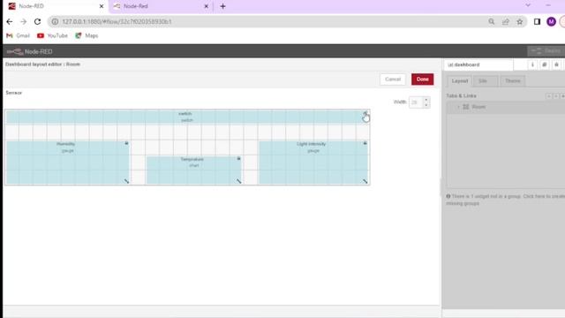The width and height of the screenshot is (565, 318).
Task: Click the Cancel button in layout editor
Action: [x=393, y=79]
